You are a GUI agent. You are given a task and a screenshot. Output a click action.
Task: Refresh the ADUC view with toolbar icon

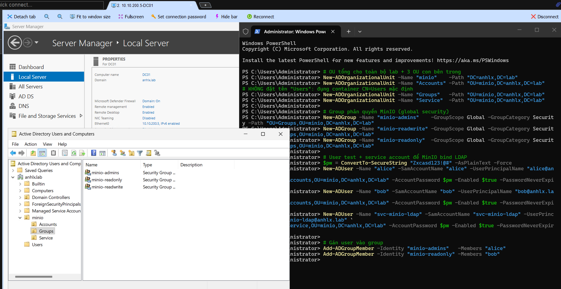74,153
